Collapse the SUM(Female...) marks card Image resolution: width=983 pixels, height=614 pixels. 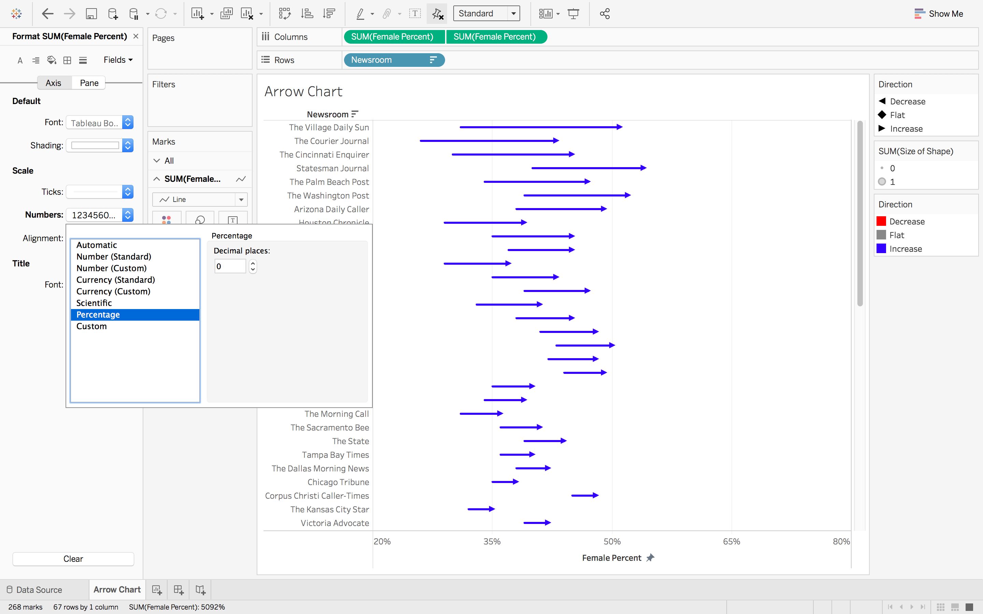(x=157, y=179)
